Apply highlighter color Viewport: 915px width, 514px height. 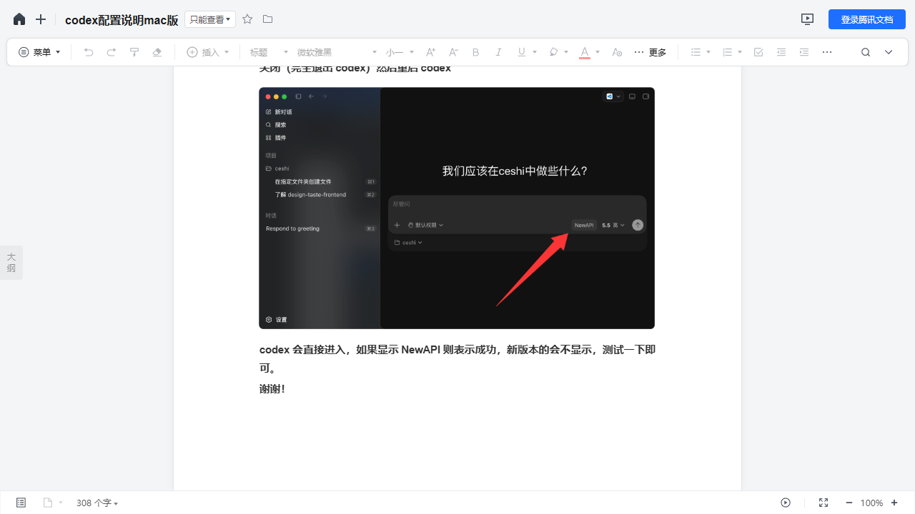(553, 52)
